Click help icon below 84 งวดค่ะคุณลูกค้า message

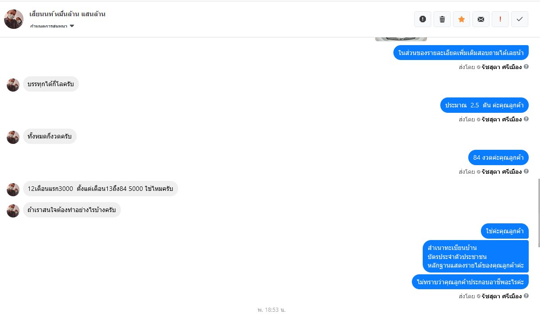[526, 171]
